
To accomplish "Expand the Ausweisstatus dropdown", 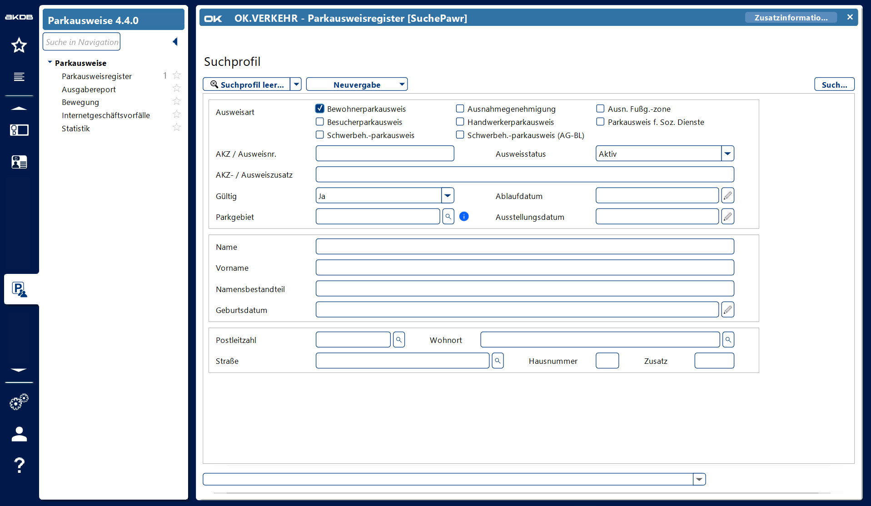I will point(727,154).
